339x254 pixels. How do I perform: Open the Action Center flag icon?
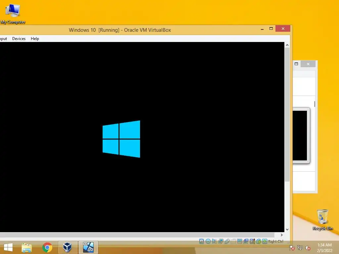tap(292, 248)
